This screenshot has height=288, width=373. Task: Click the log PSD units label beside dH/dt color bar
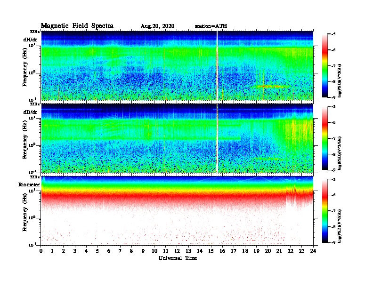340,80
